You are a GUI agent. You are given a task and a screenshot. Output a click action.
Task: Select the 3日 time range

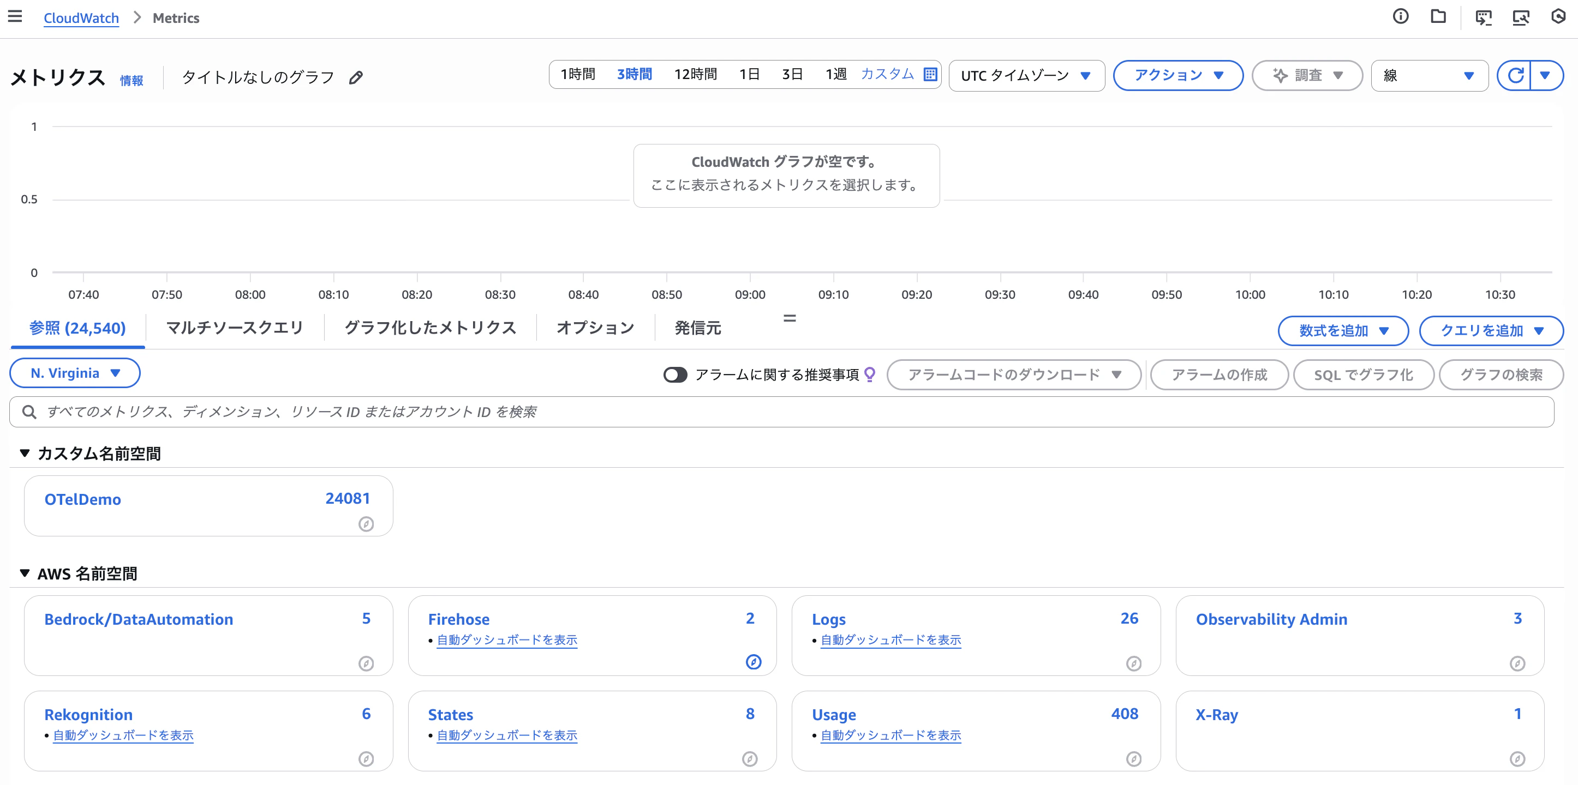coord(792,74)
